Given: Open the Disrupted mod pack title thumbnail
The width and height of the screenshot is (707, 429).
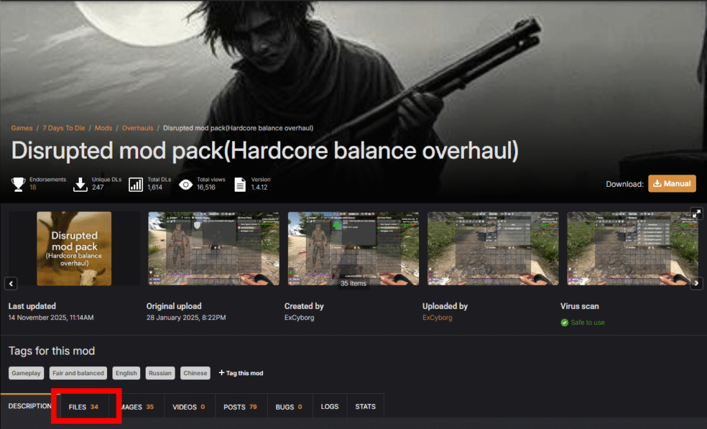Looking at the screenshot, I should click(x=74, y=248).
